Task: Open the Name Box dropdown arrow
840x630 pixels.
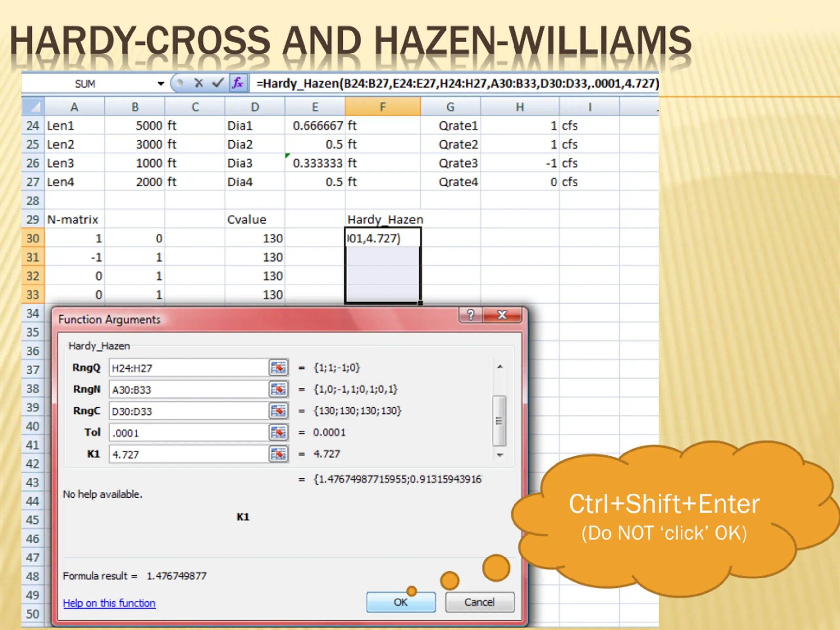Action: [x=161, y=84]
